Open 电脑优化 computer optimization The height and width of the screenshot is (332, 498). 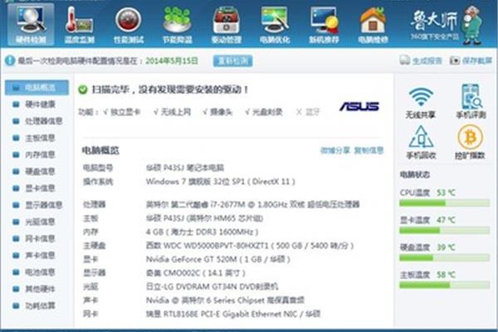click(275, 25)
